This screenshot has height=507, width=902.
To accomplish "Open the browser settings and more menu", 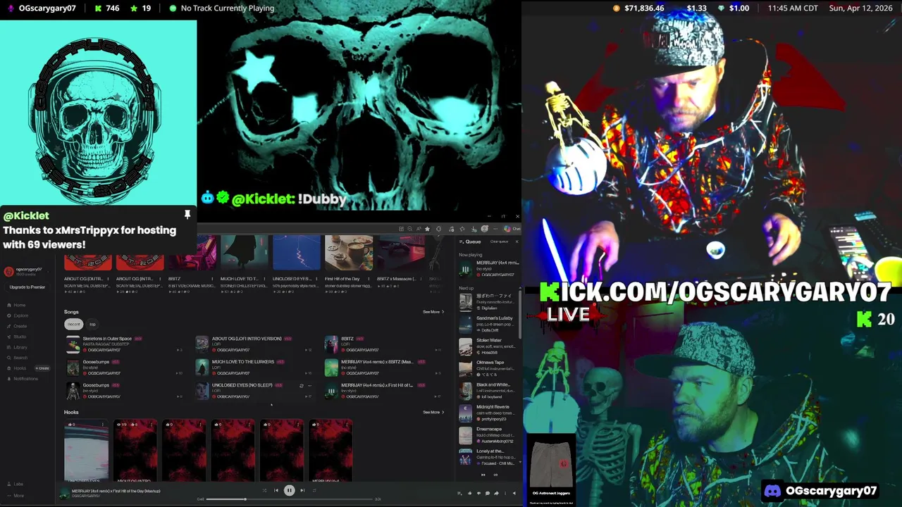I will [495, 229].
